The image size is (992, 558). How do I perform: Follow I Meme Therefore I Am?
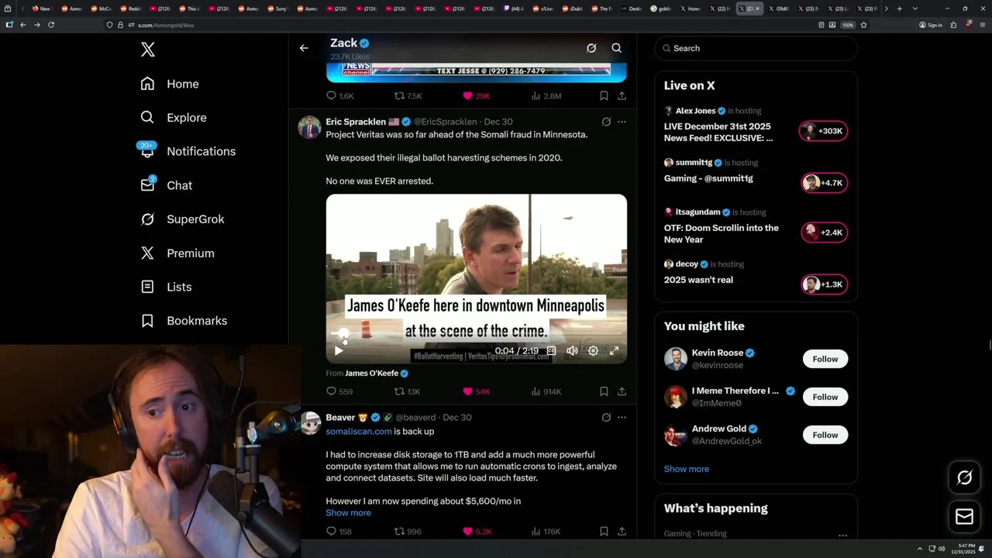click(825, 397)
